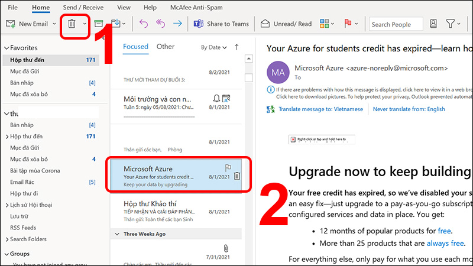
Task: Click Never translate from: English link
Action: point(409,109)
